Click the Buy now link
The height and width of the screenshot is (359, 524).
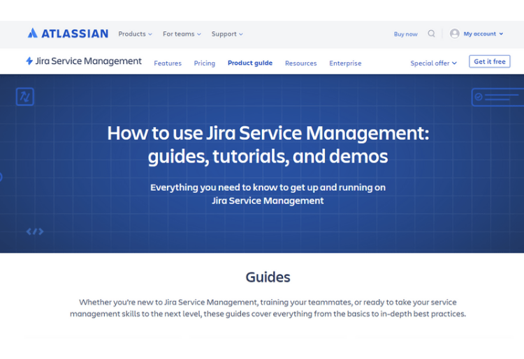pos(405,34)
